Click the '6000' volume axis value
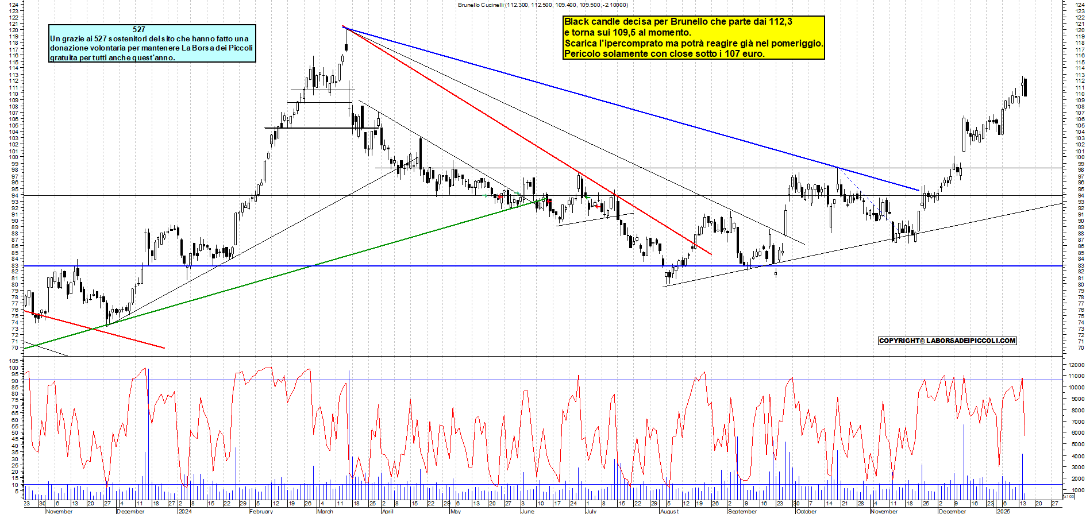 (x=1077, y=434)
